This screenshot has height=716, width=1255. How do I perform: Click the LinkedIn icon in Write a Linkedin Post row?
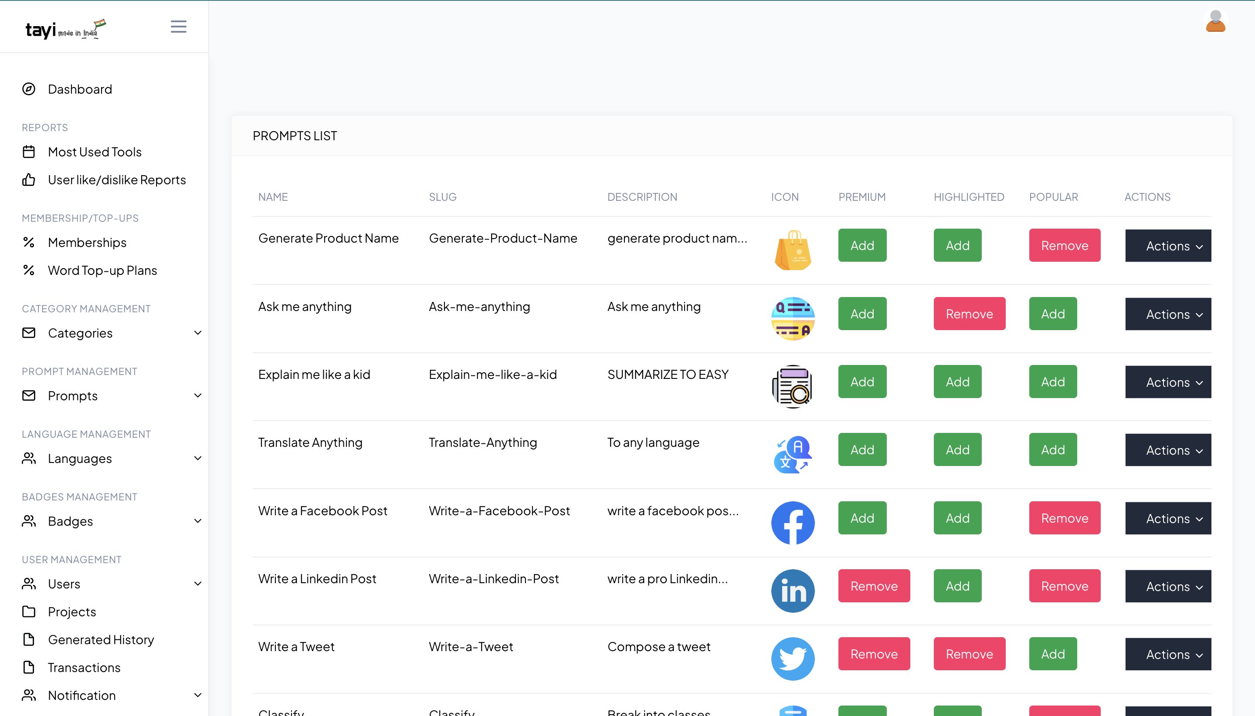(x=793, y=591)
